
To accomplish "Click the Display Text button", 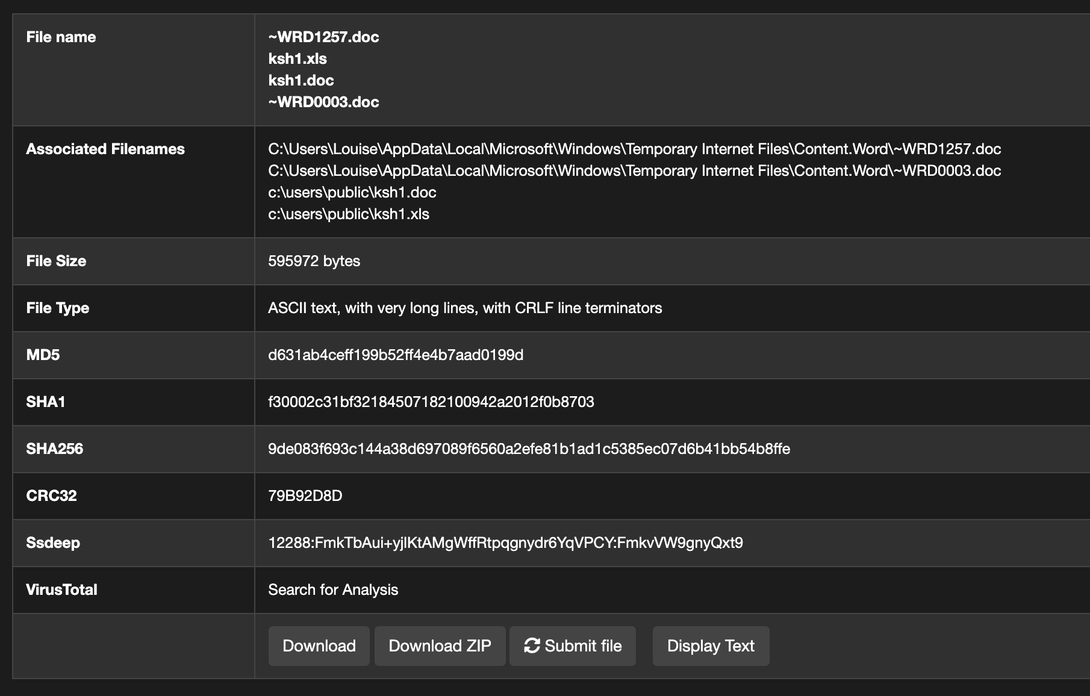I will point(711,645).
